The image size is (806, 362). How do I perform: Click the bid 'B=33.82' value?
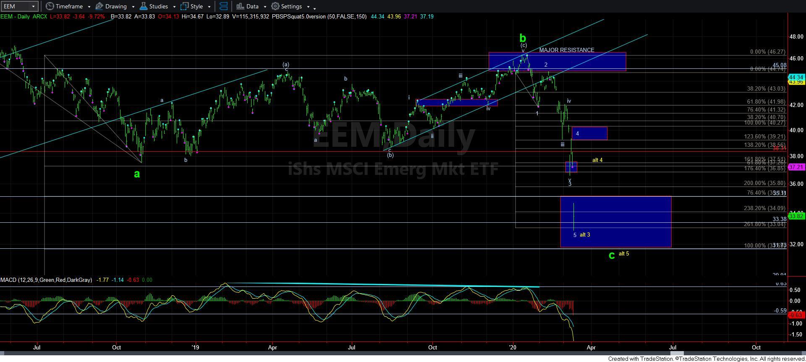click(121, 16)
